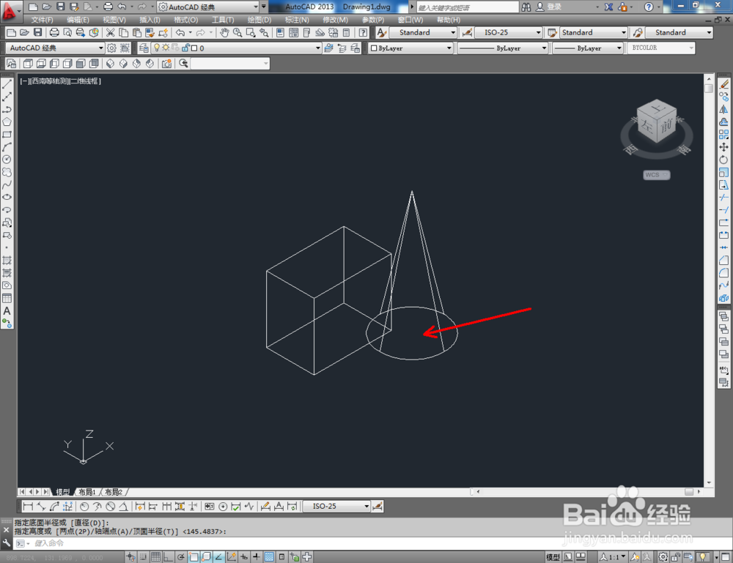Open the text style Standard dropdown
The height and width of the screenshot is (563, 733).
tap(421, 33)
